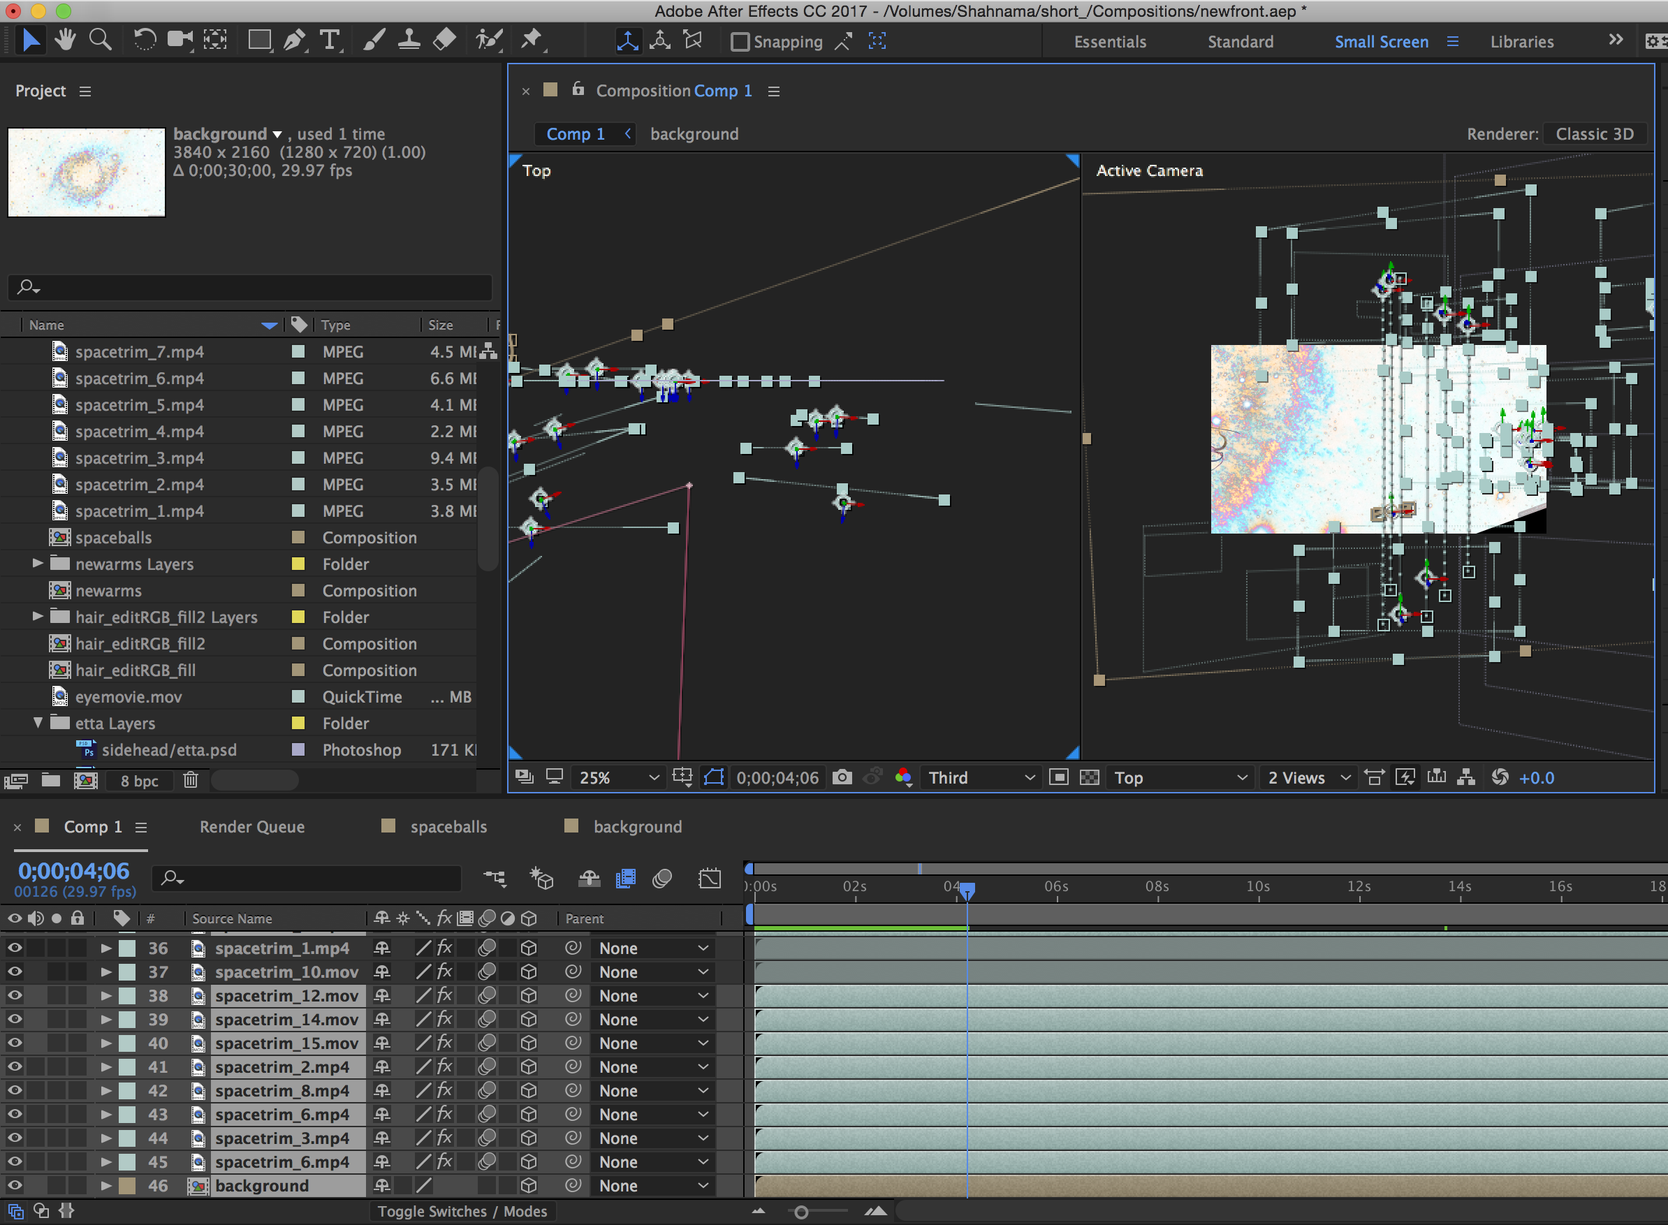Toggle Draft 3D in timeline
Image resolution: width=1668 pixels, height=1225 pixels.
click(541, 879)
